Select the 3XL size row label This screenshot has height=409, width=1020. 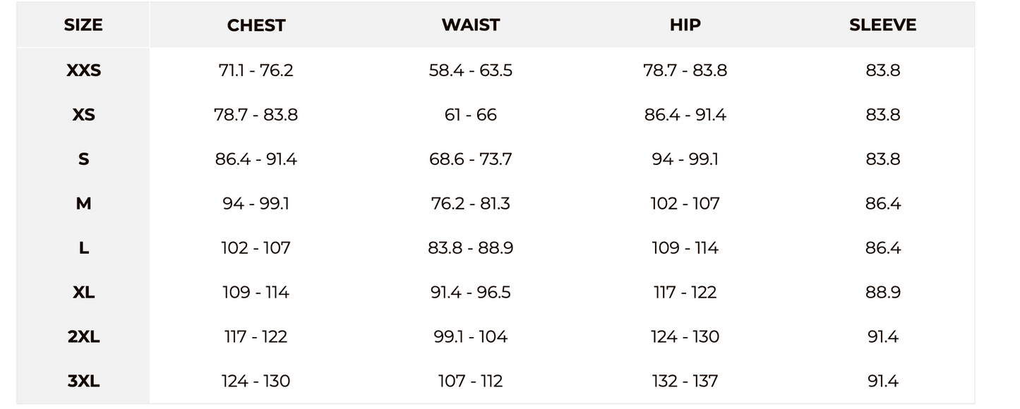[x=83, y=381]
